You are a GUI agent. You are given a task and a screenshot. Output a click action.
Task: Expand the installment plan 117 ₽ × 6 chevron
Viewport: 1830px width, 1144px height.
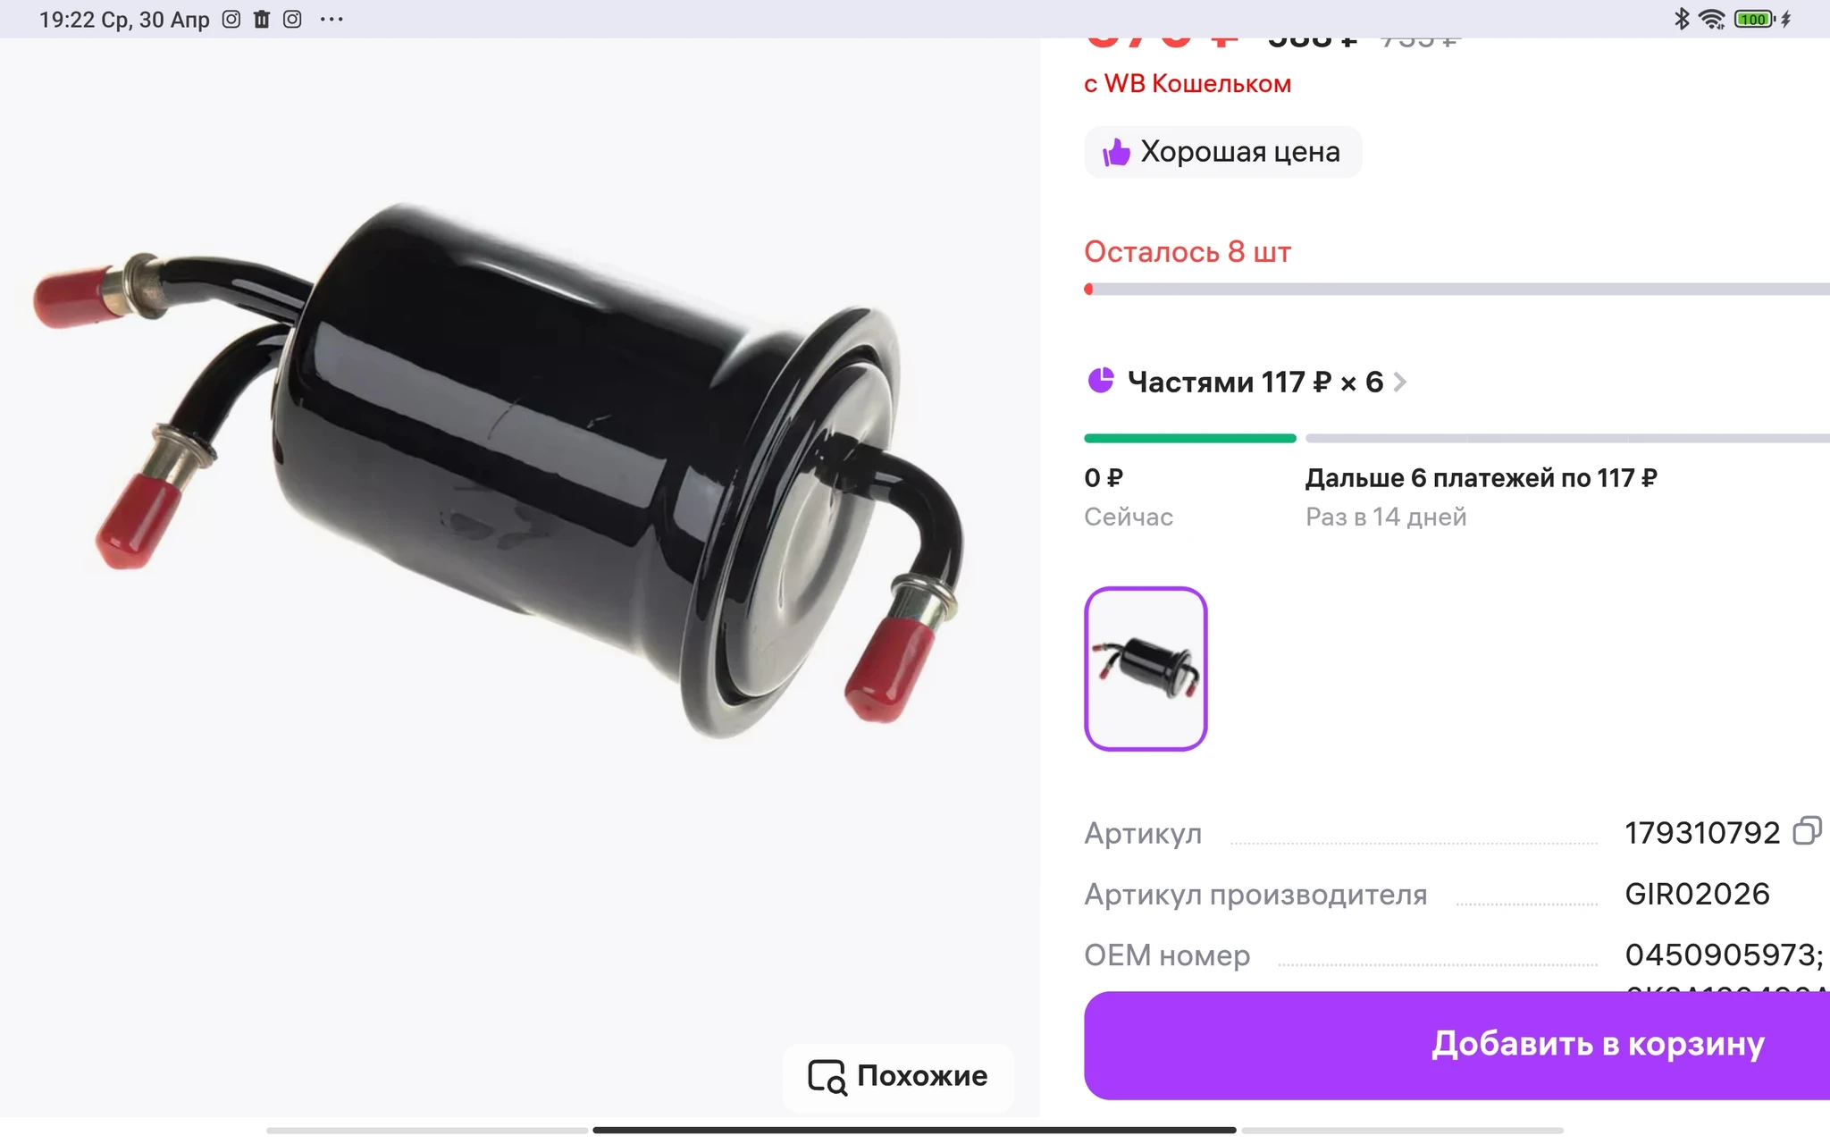[x=1400, y=382]
